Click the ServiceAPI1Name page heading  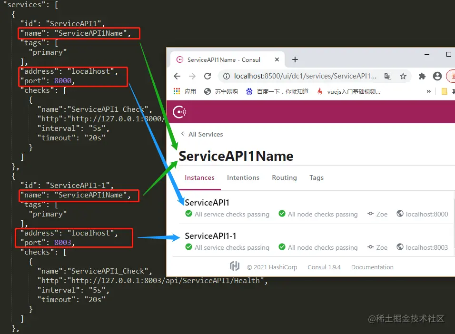point(236,156)
